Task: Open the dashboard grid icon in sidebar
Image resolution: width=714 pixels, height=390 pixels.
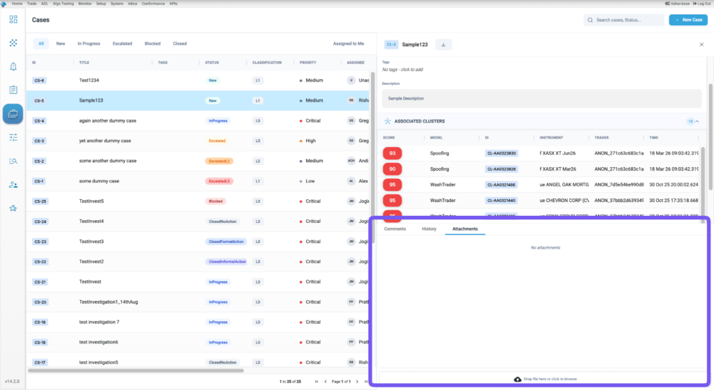Action: click(x=13, y=19)
